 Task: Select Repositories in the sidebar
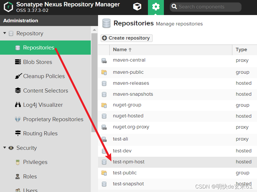coord(45,47)
